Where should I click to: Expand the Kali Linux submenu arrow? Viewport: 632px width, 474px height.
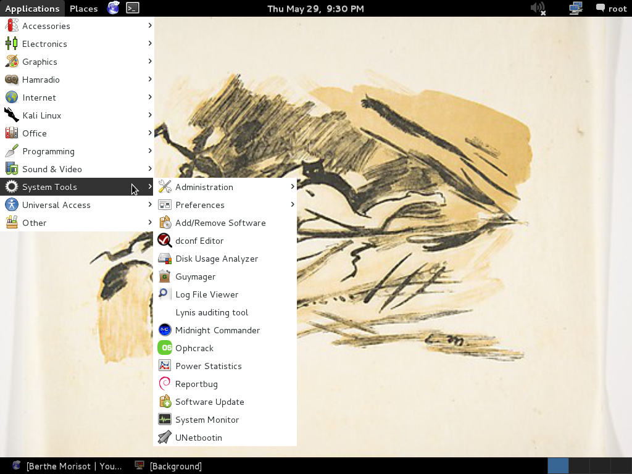click(x=150, y=115)
